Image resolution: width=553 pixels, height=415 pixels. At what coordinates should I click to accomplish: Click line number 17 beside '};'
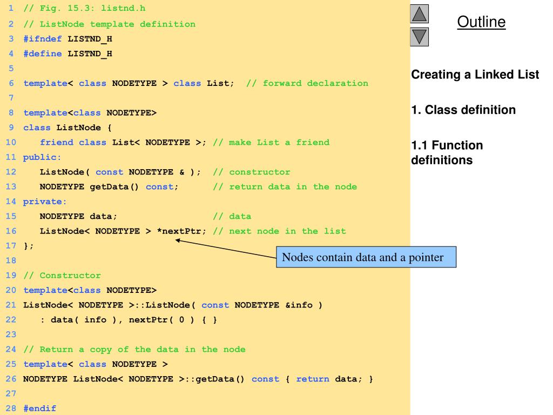[11, 246]
